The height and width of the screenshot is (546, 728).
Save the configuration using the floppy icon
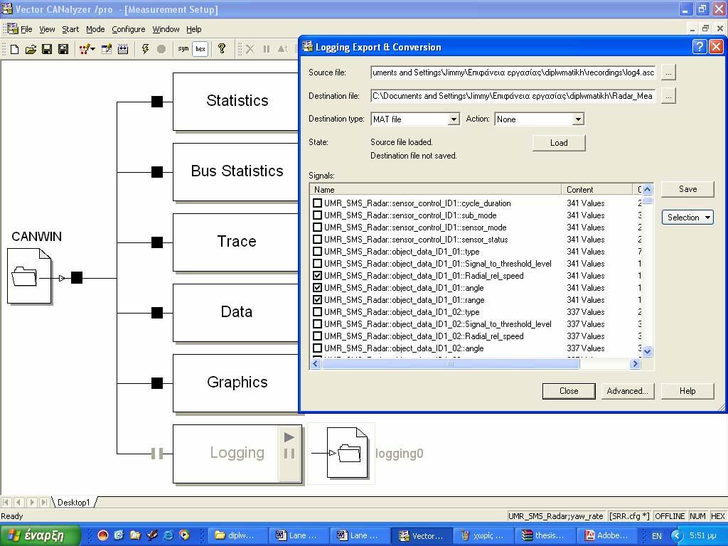click(47, 49)
